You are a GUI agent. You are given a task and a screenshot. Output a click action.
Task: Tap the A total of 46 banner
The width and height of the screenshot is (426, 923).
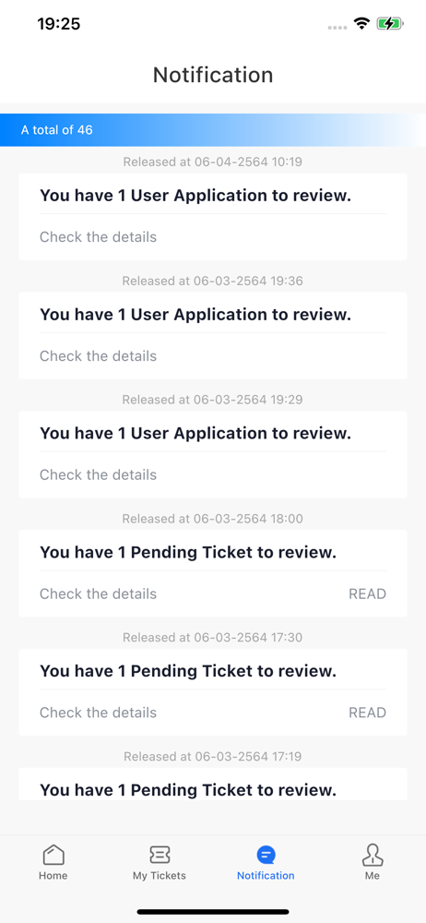click(x=213, y=130)
